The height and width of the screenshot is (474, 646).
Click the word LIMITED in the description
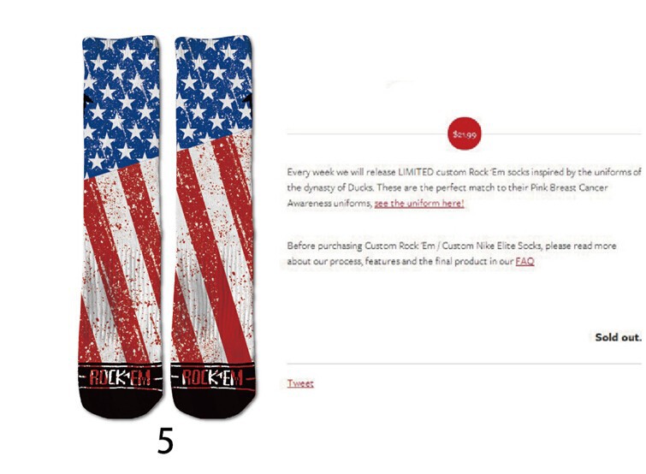[416, 172]
